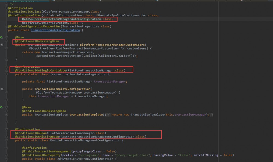Click HibernateJpaAutoConfiguration.class reference
The height and width of the screenshot is (162, 273).
point(126,15)
